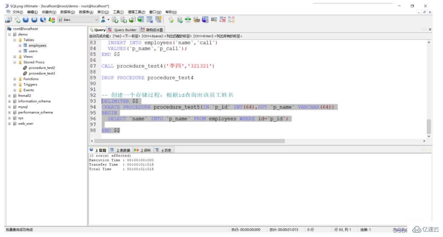Click the root@localhost connection icon
Screen dimensions: 443x237
tap(9, 29)
